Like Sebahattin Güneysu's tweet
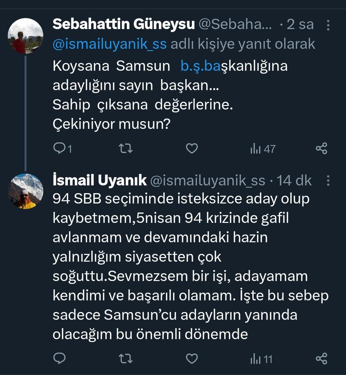Screen dimensions: 346x375 tap(192, 148)
